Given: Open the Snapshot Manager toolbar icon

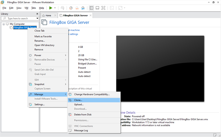Looking at the screenshot, I should tap(83, 8).
